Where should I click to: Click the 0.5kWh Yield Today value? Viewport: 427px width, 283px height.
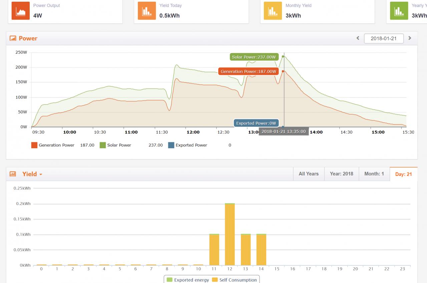[169, 16]
